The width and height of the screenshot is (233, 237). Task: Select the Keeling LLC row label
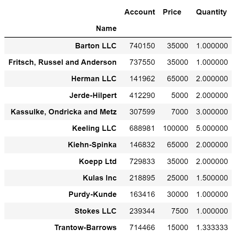(x=94, y=128)
